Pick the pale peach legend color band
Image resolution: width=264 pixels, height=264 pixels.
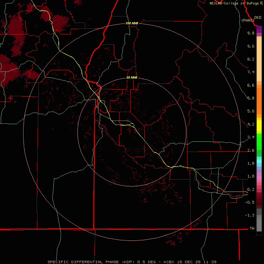pos(259,60)
